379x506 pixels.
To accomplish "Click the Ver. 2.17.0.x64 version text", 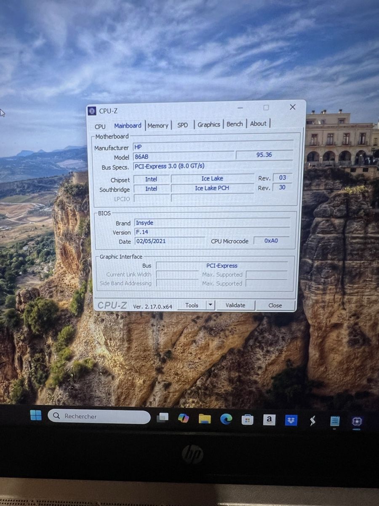I will tap(153, 307).
